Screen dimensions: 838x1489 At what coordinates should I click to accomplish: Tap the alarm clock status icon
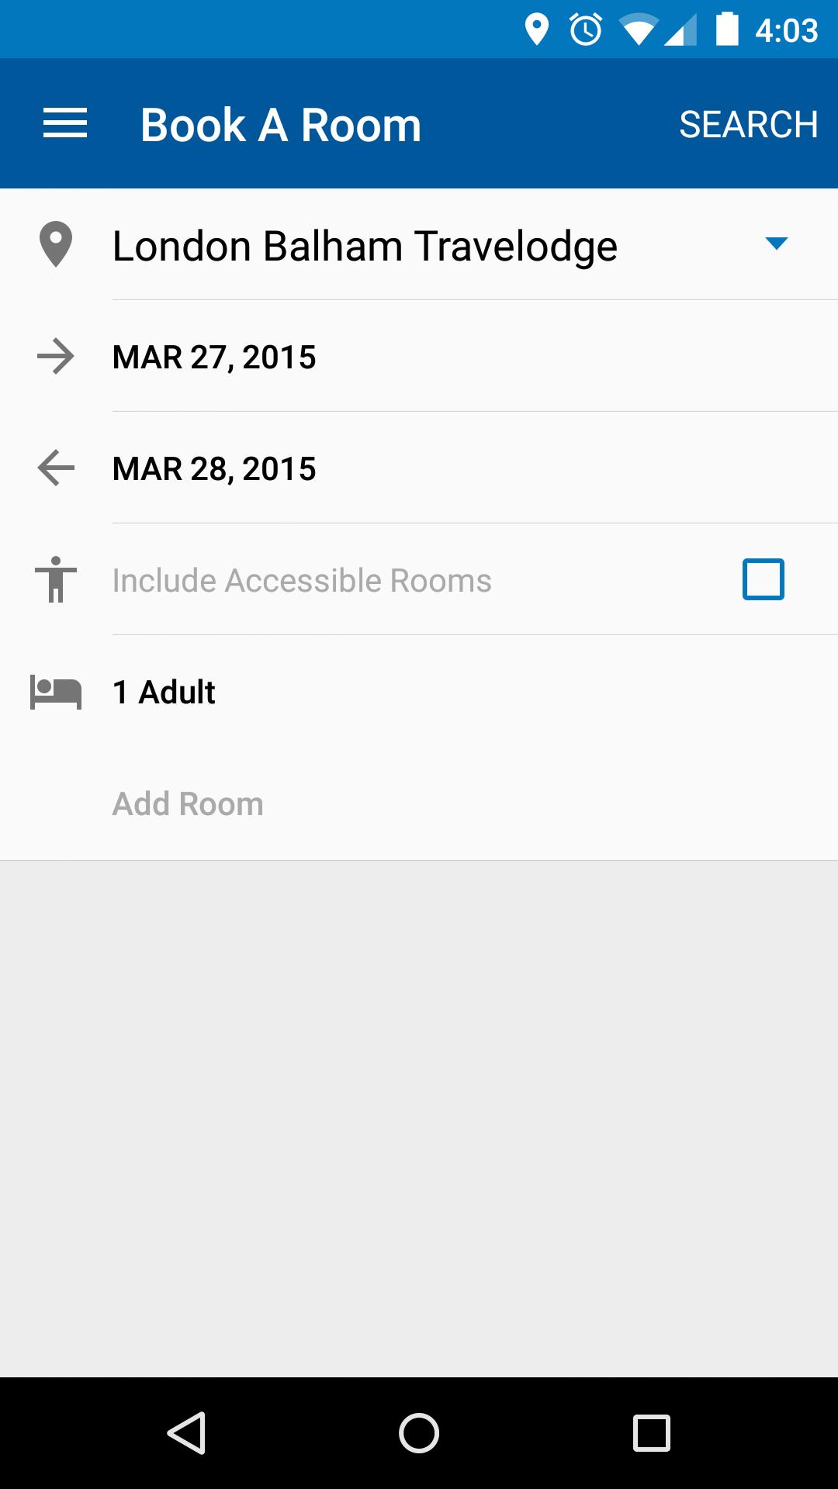[586, 29]
